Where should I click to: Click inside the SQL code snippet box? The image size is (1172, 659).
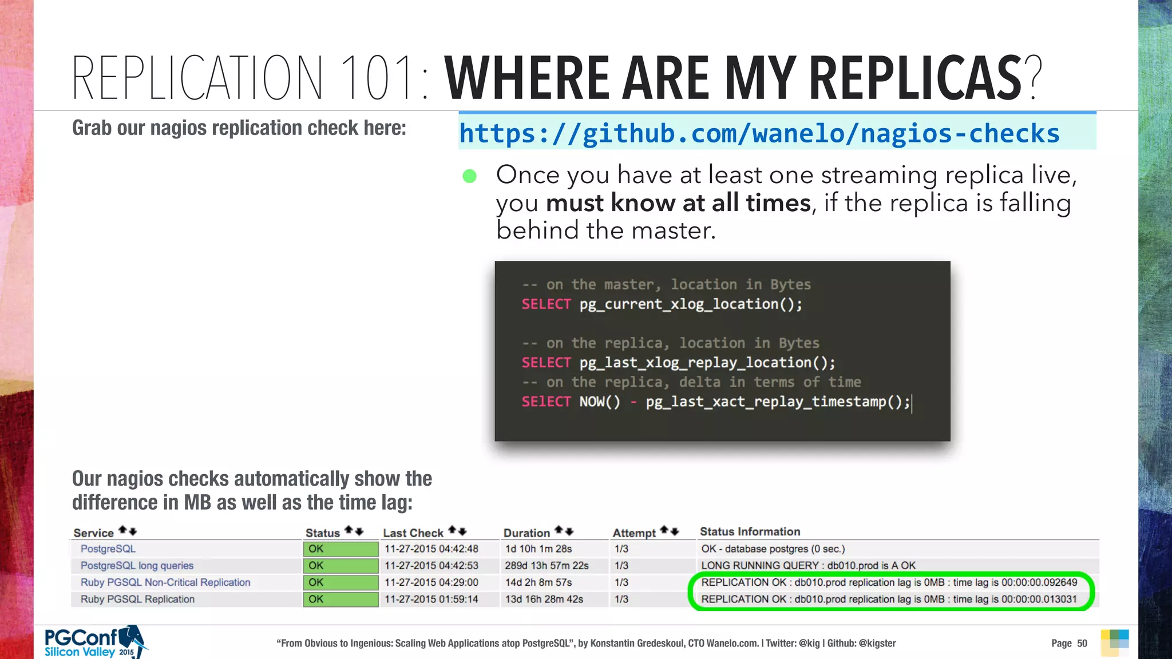tap(722, 351)
